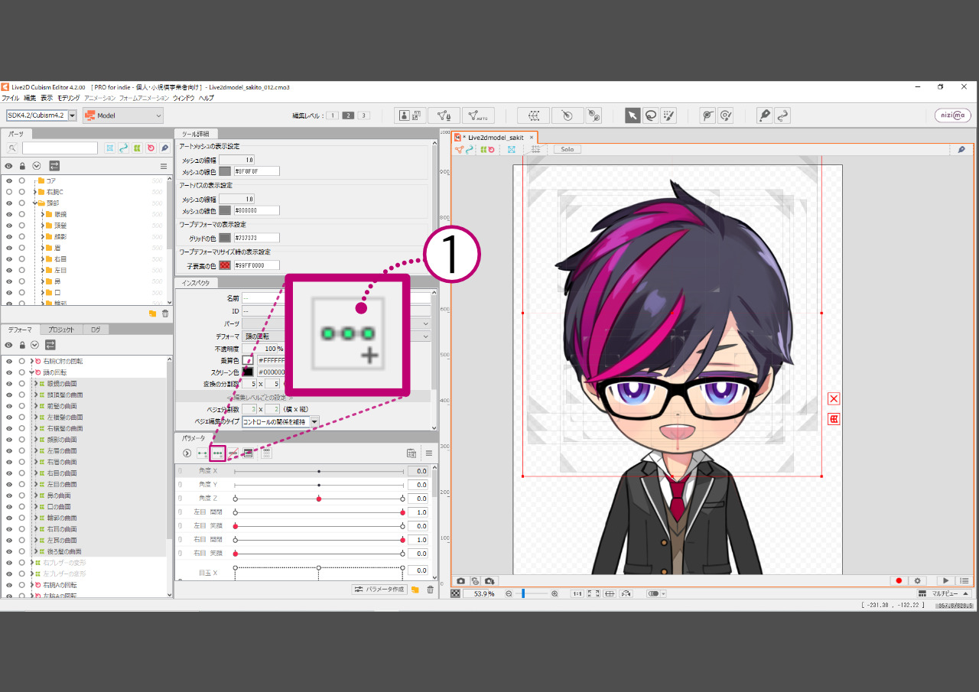Close the Live2dmodel_sakit tab
The width and height of the screenshot is (979, 692).
[x=532, y=138]
